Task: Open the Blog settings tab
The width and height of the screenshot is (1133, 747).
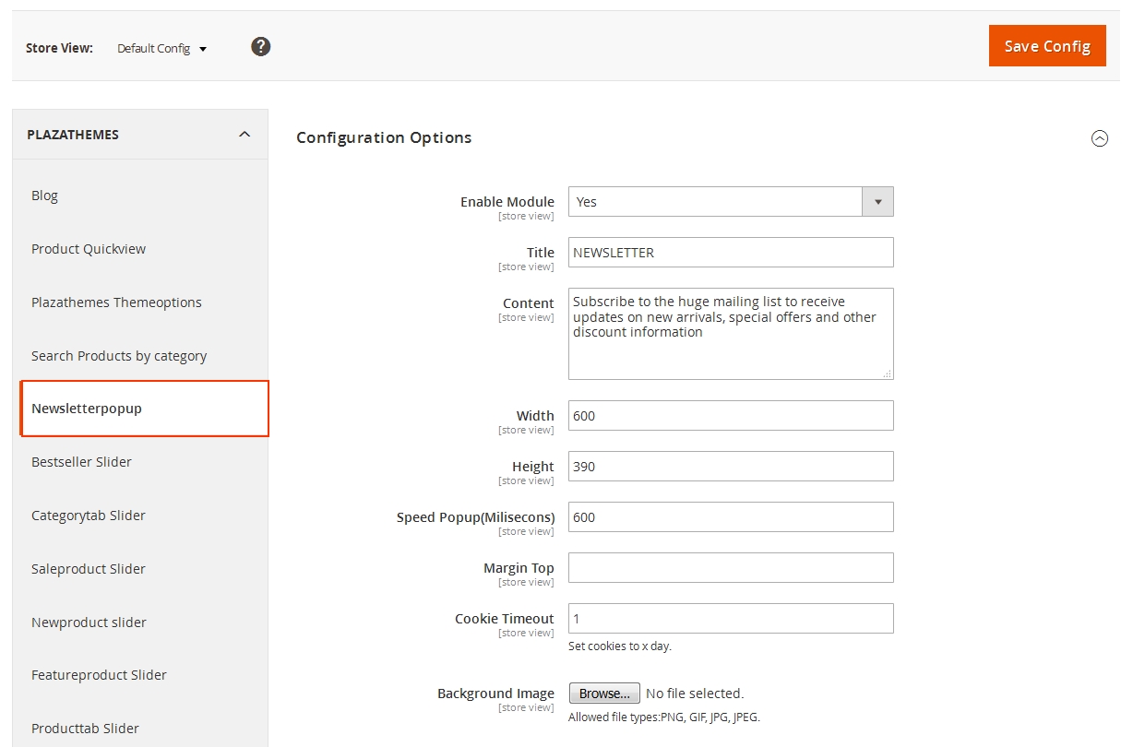Action: pyautogui.click(x=44, y=196)
